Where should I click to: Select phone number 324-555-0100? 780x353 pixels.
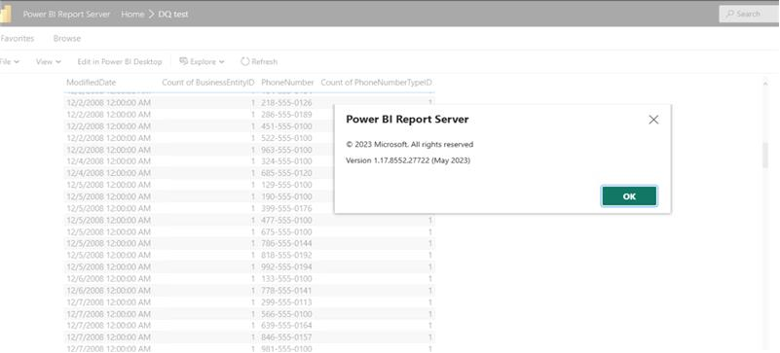click(286, 161)
